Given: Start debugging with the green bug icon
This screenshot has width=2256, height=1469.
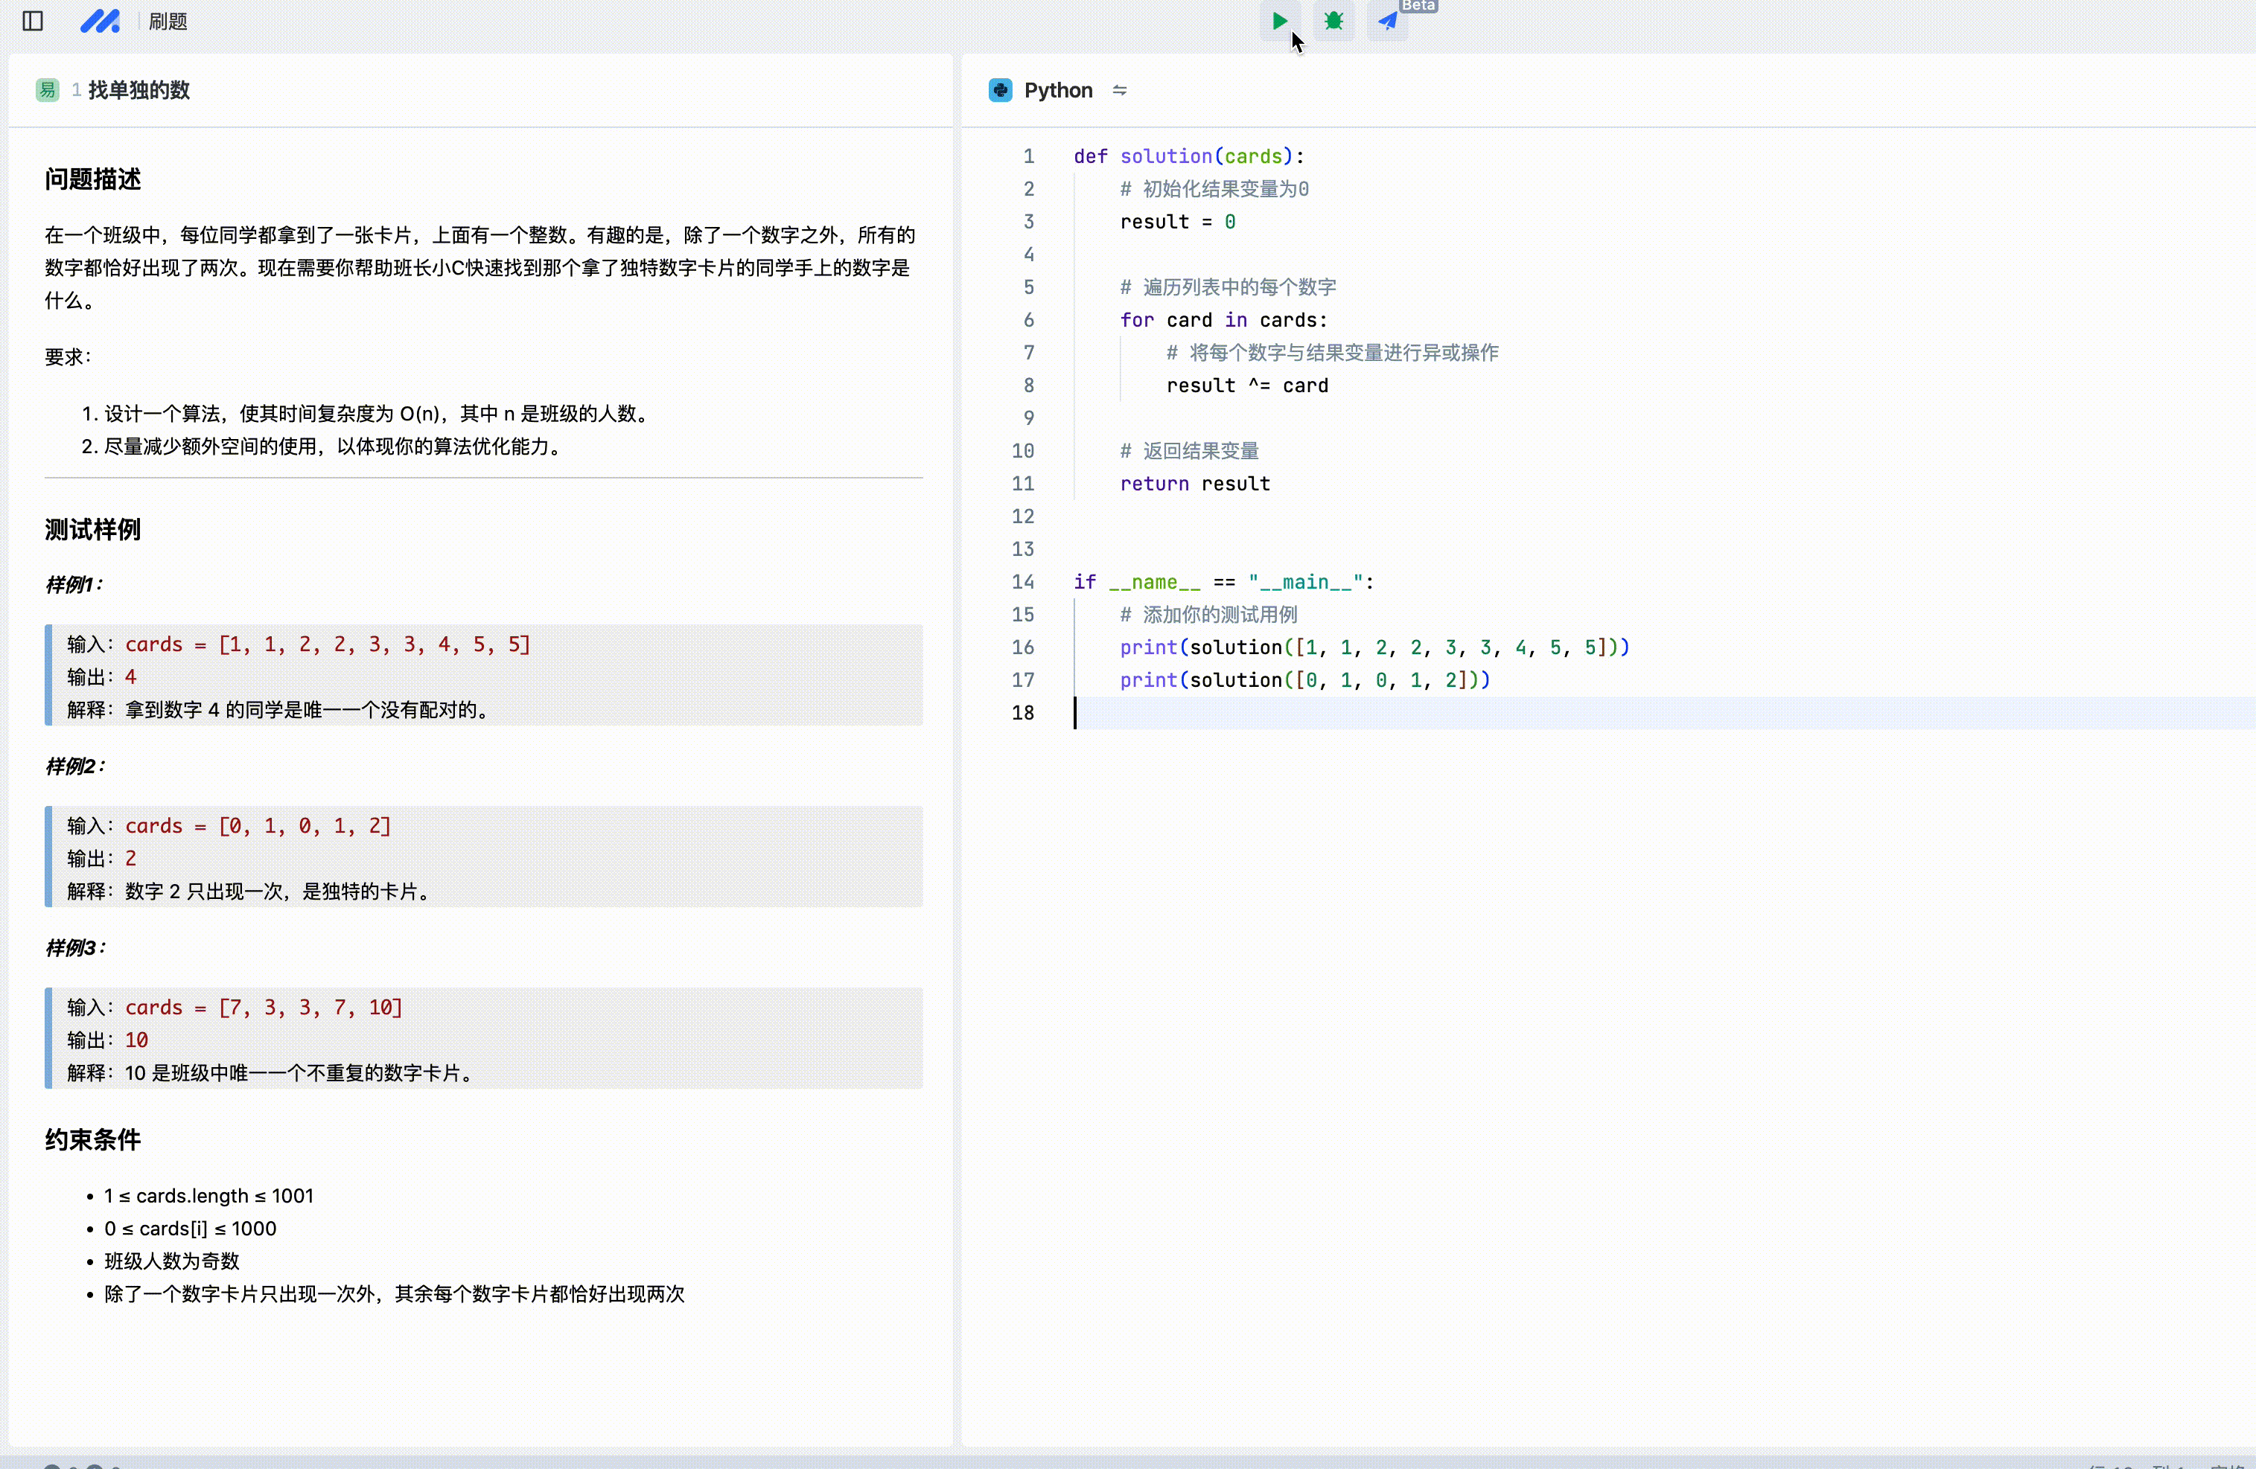Looking at the screenshot, I should click(x=1333, y=21).
